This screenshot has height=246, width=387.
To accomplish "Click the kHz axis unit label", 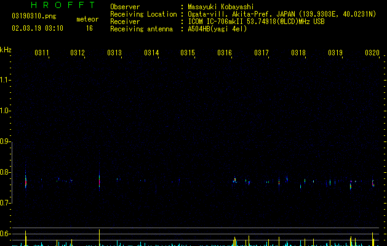I will pos(6,50).
